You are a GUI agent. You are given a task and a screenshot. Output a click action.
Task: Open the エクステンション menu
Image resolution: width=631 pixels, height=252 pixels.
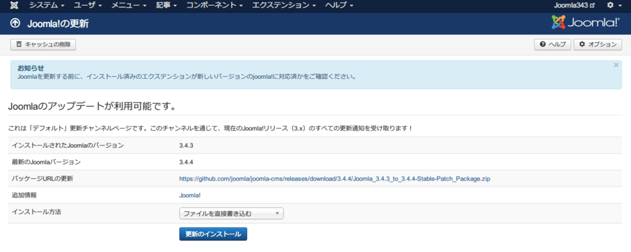(x=283, y=6)
